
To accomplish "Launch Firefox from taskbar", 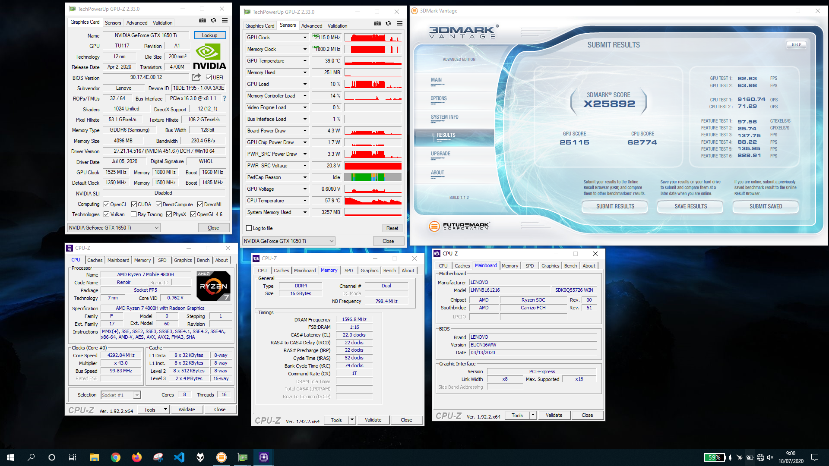I will (x=136, y=457).
